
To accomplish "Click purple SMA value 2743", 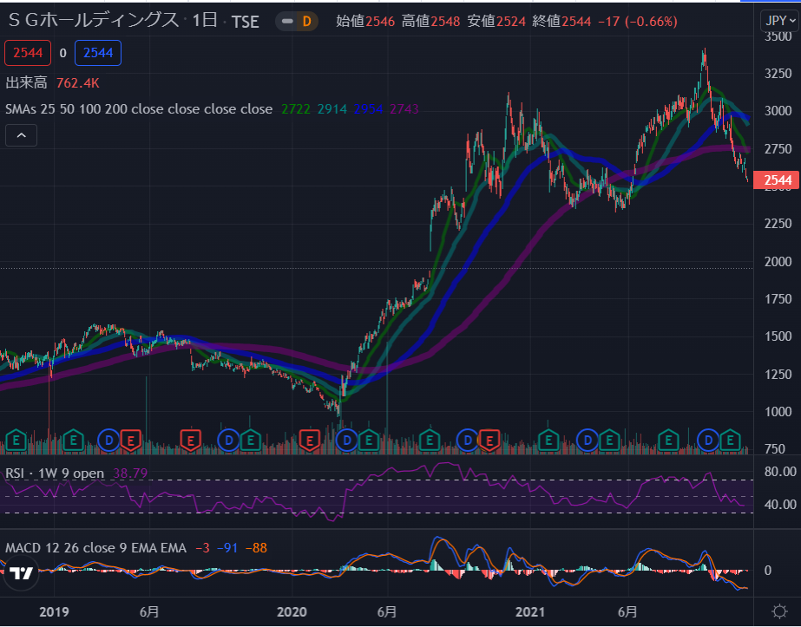I will pos(404,109).
